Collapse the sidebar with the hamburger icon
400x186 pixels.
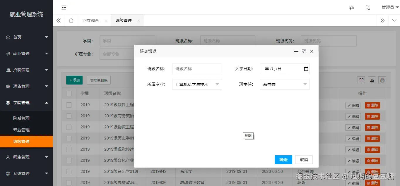[64, 8]
